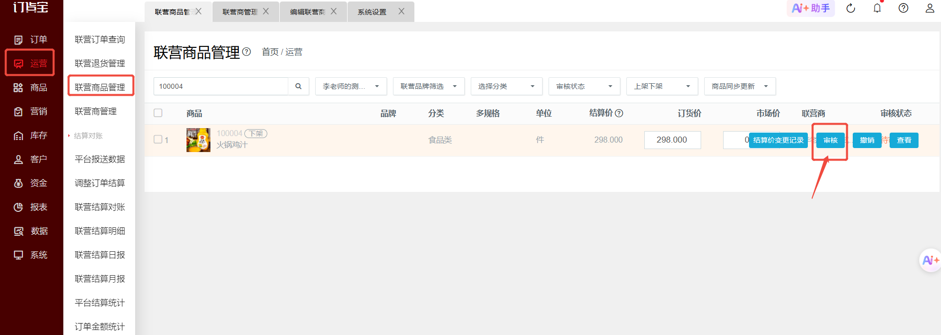Select the 运营 sidebar module
This screenshot has height=335, width=941.
(x=30, y=63)
